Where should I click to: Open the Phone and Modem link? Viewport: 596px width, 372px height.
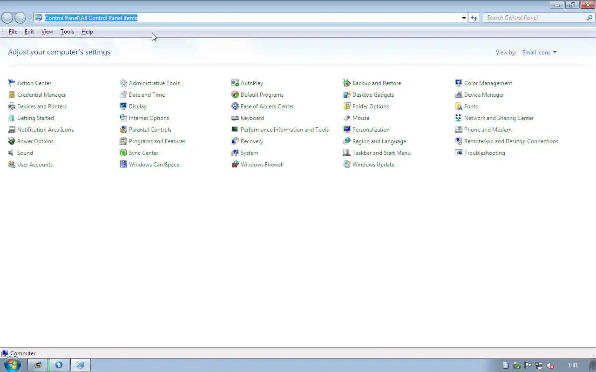pos(488,130)
